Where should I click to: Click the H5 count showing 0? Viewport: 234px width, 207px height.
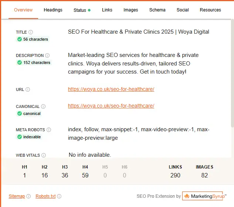105,175
